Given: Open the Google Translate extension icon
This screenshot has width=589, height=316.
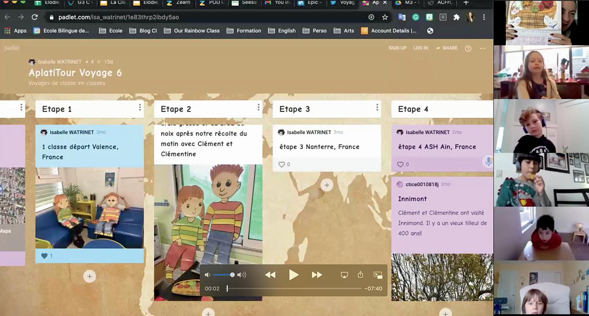Looking at the screenshot, I should (402, 17).
